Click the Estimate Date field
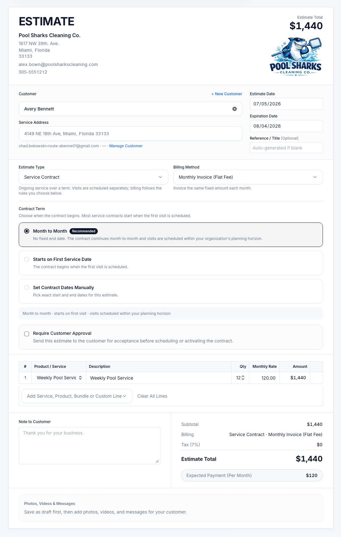This screenshot has height=537, width=341. pyautogui.click(x=286, y=104)
